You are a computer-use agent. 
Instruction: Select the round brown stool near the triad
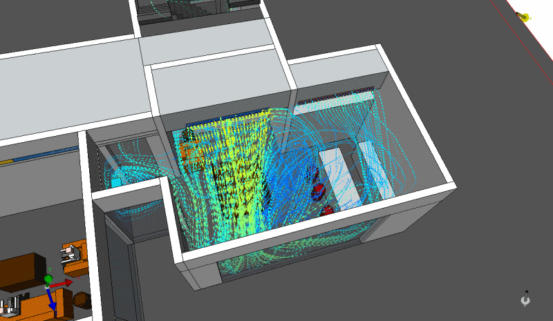pyautogui.click(x=82, y=299)
